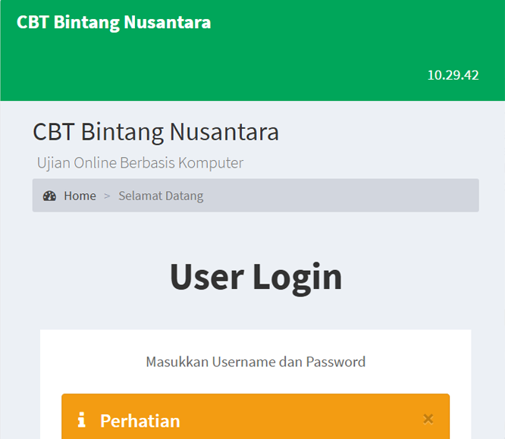Click the info icon beside Perhatian
This screenshot has height=439, width=505.
click(x=82, y=420)
